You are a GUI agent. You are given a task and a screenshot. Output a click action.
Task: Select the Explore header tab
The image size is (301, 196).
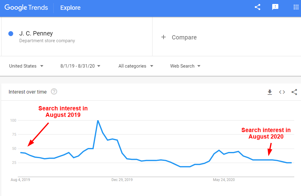tap(70, 8)
